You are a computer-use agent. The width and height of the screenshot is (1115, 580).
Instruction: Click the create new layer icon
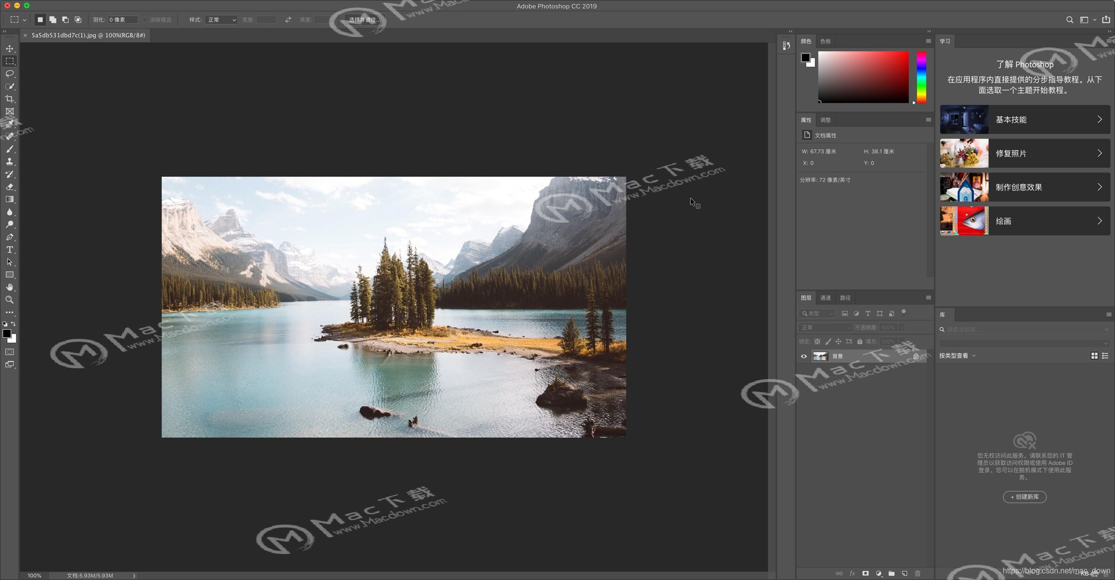pyautogui.click(x=904, y=573)
